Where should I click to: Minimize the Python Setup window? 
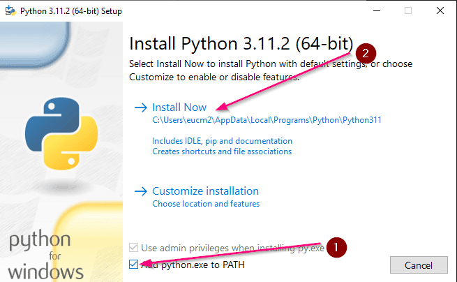pos(377,10)
